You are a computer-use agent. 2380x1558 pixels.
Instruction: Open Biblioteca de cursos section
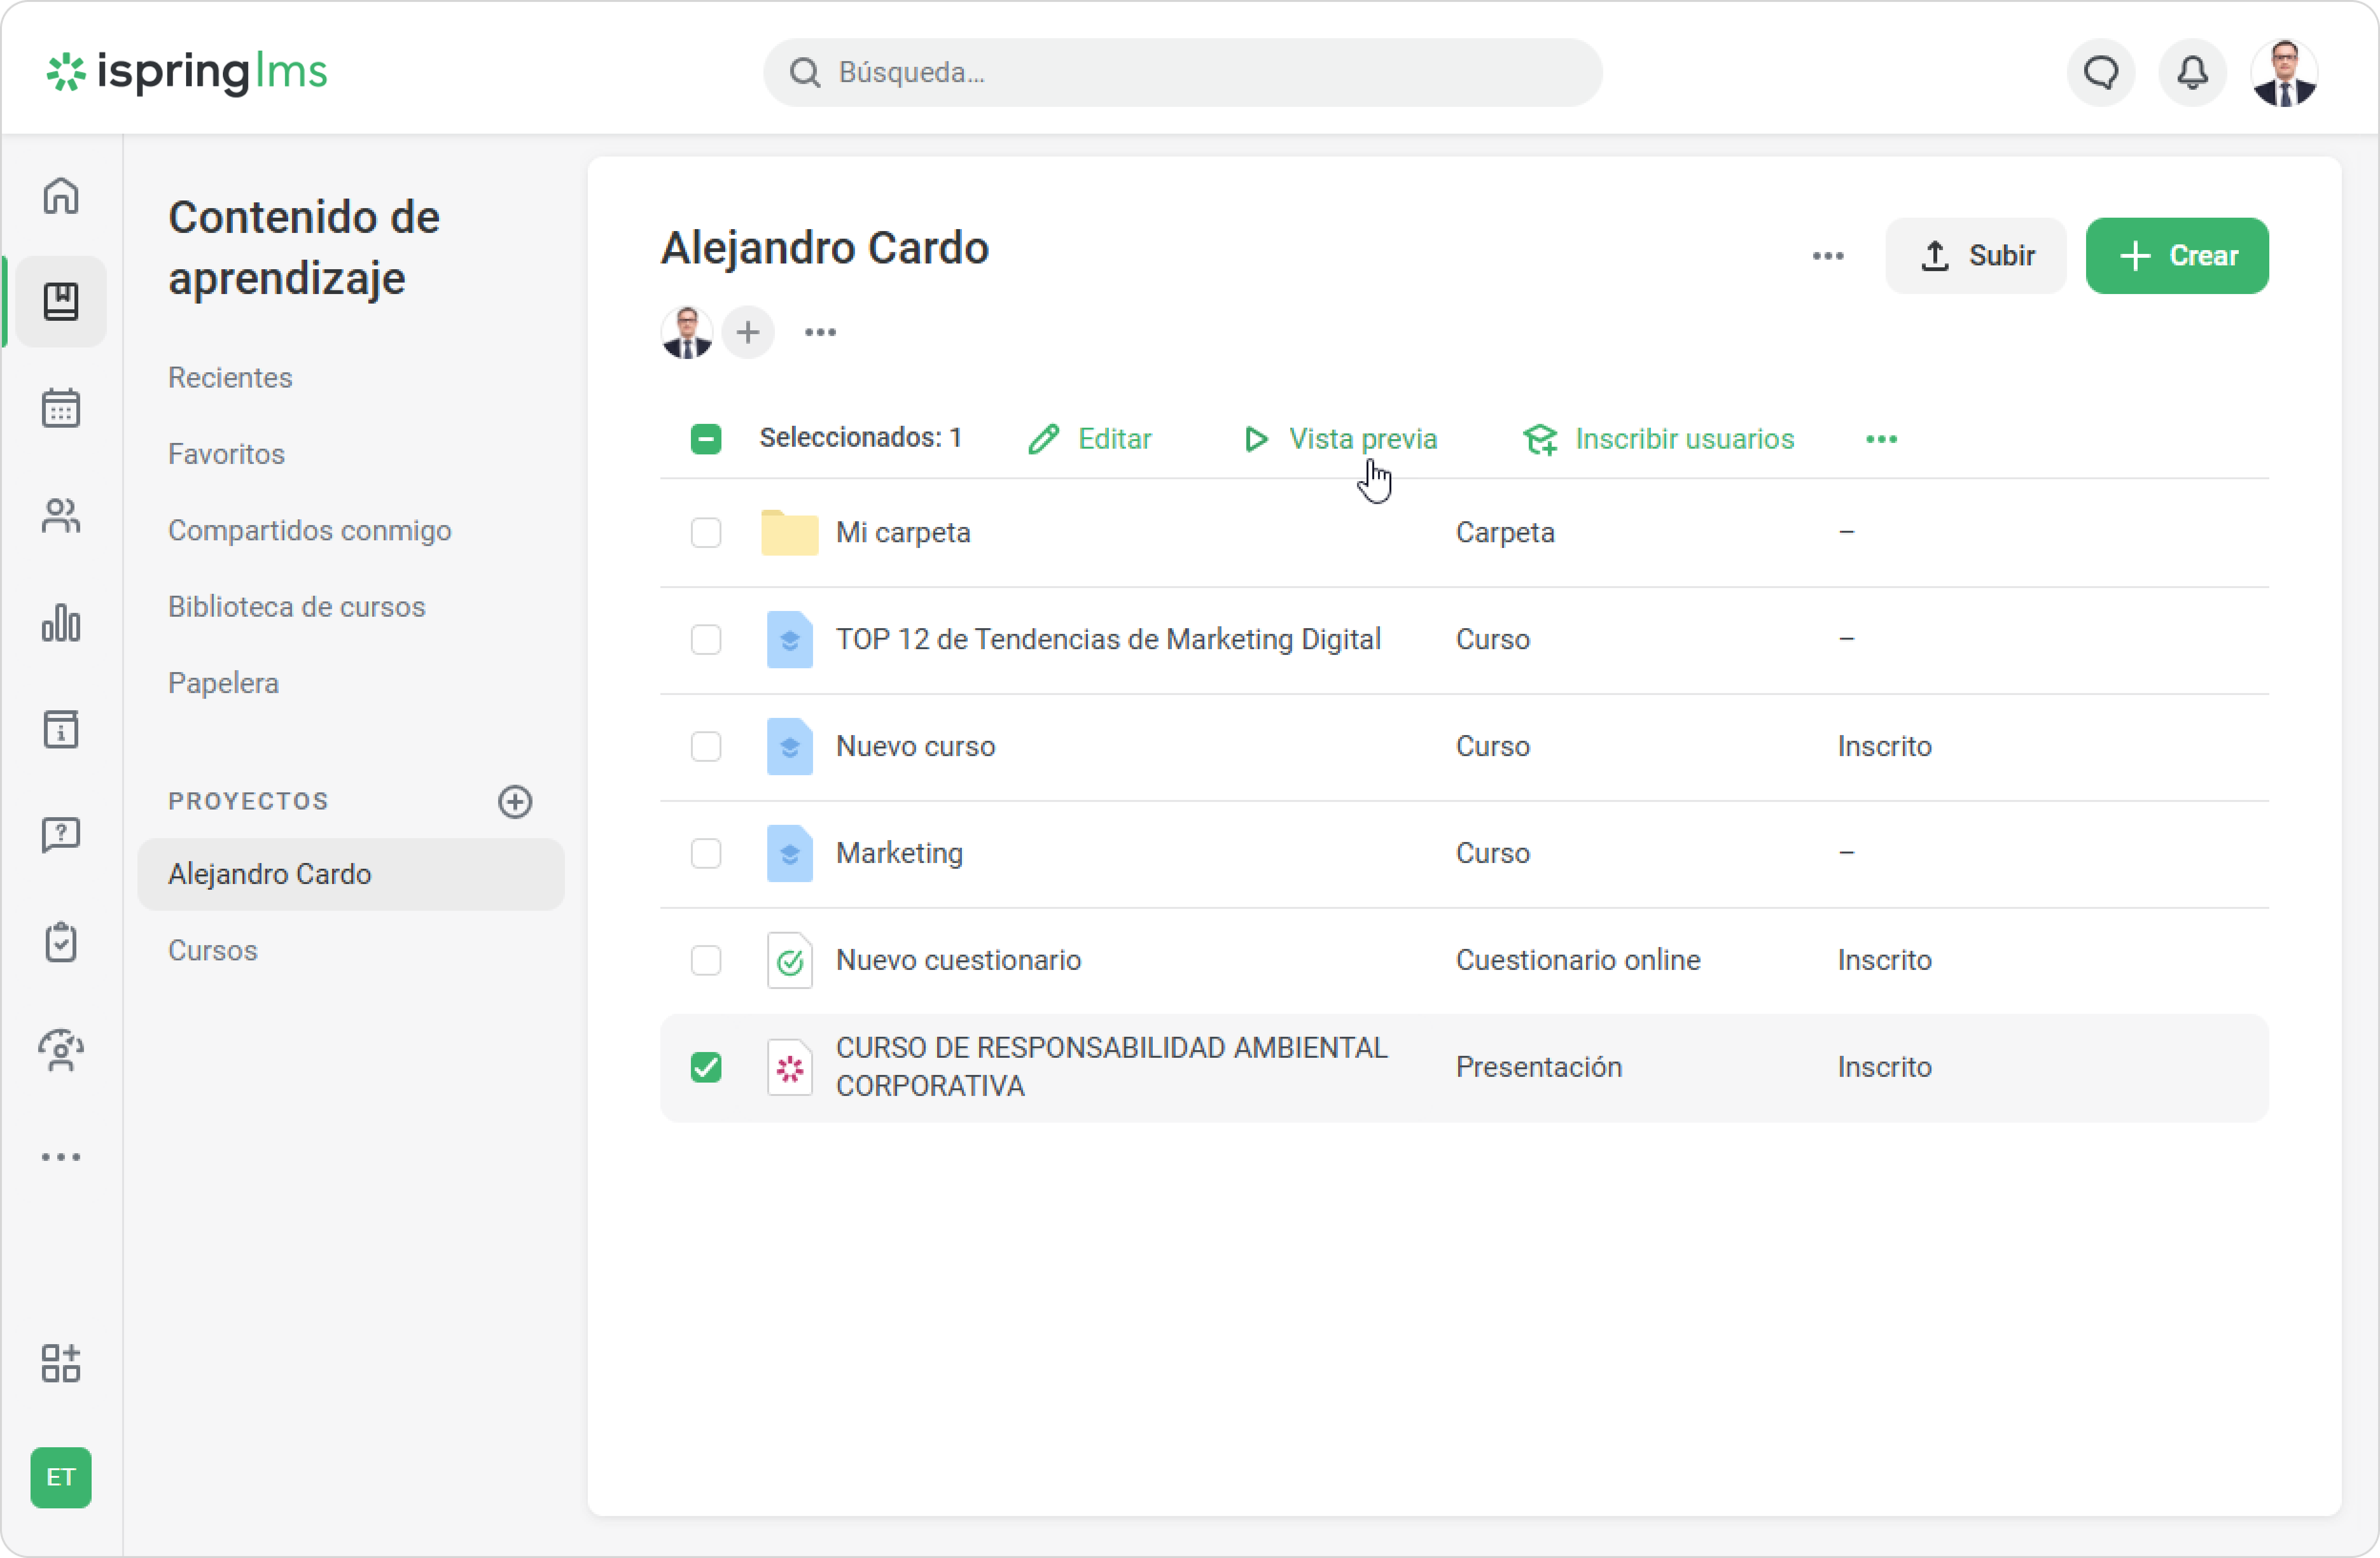coord(296,606)
